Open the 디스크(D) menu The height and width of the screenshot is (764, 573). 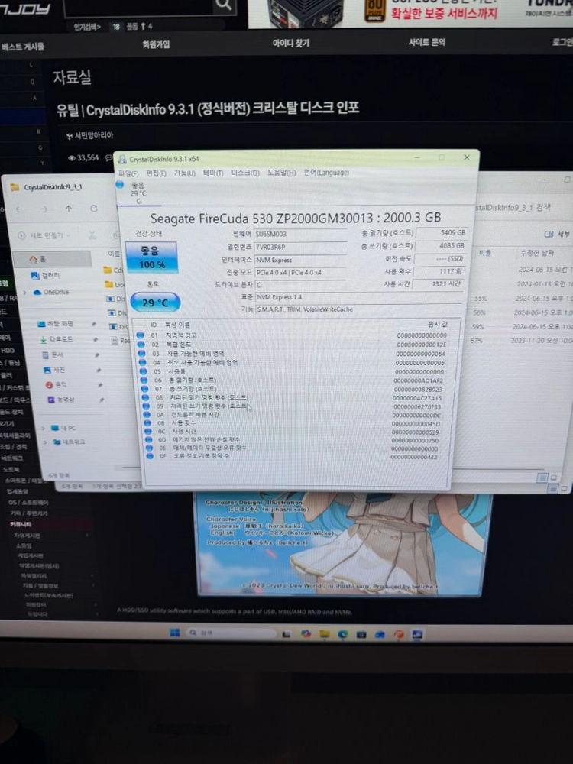tap(245, 173)
